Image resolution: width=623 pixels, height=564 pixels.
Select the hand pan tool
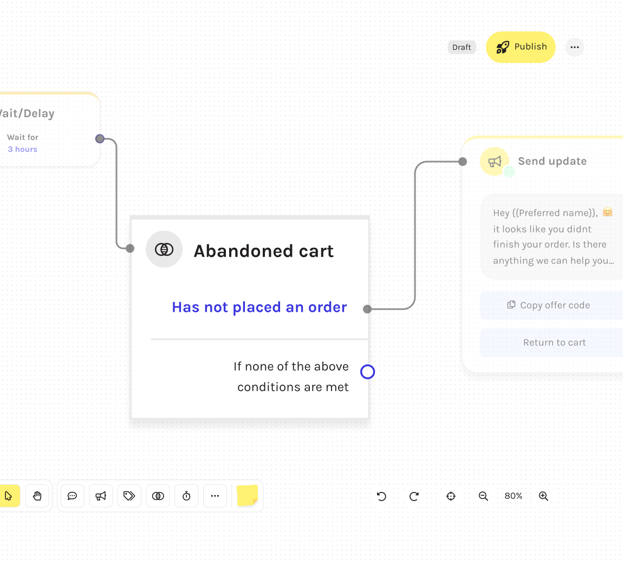pyautogui.click(x=37, y=496)
